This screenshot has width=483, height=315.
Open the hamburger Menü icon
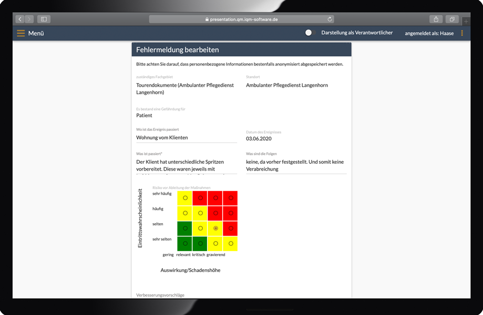20,33
